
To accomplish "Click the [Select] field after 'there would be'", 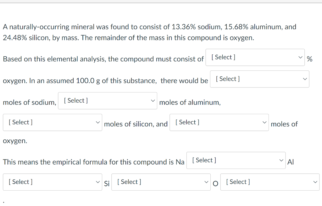I will coord(260,79).
